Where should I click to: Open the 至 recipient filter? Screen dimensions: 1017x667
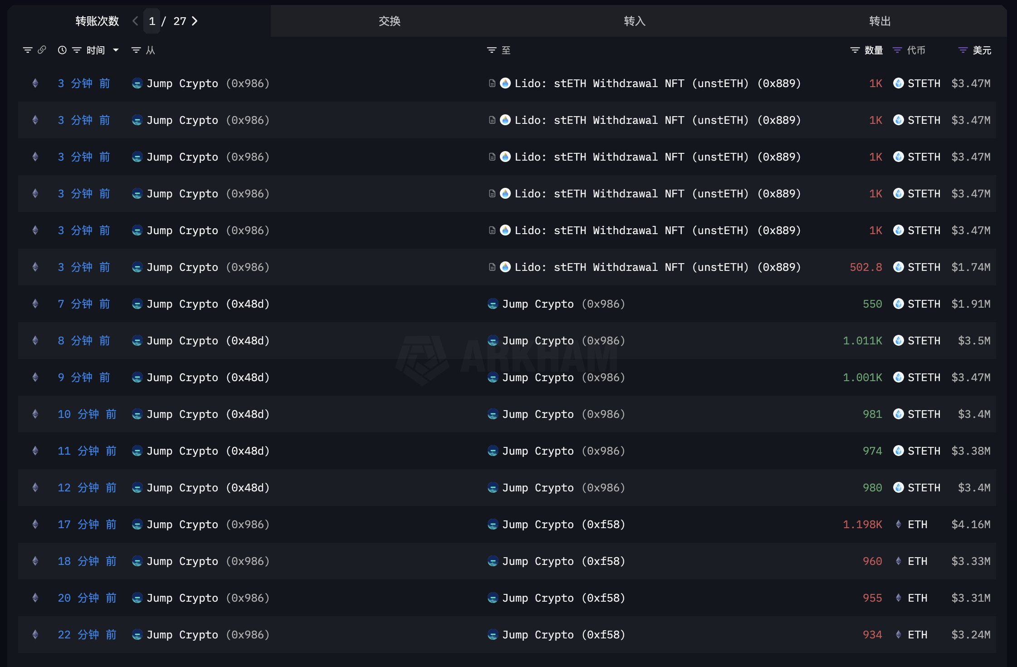pos(491,50)
